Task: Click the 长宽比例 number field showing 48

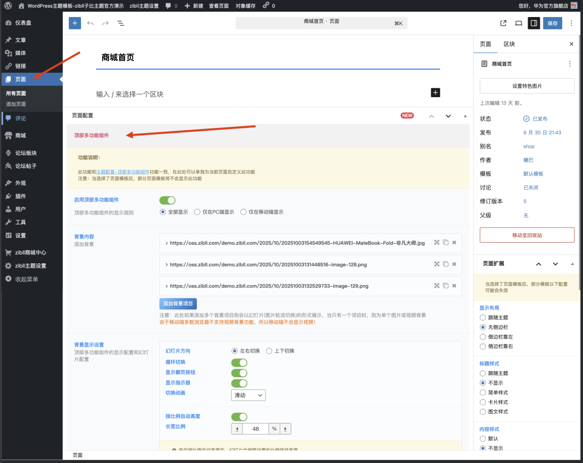Action: 255,429
